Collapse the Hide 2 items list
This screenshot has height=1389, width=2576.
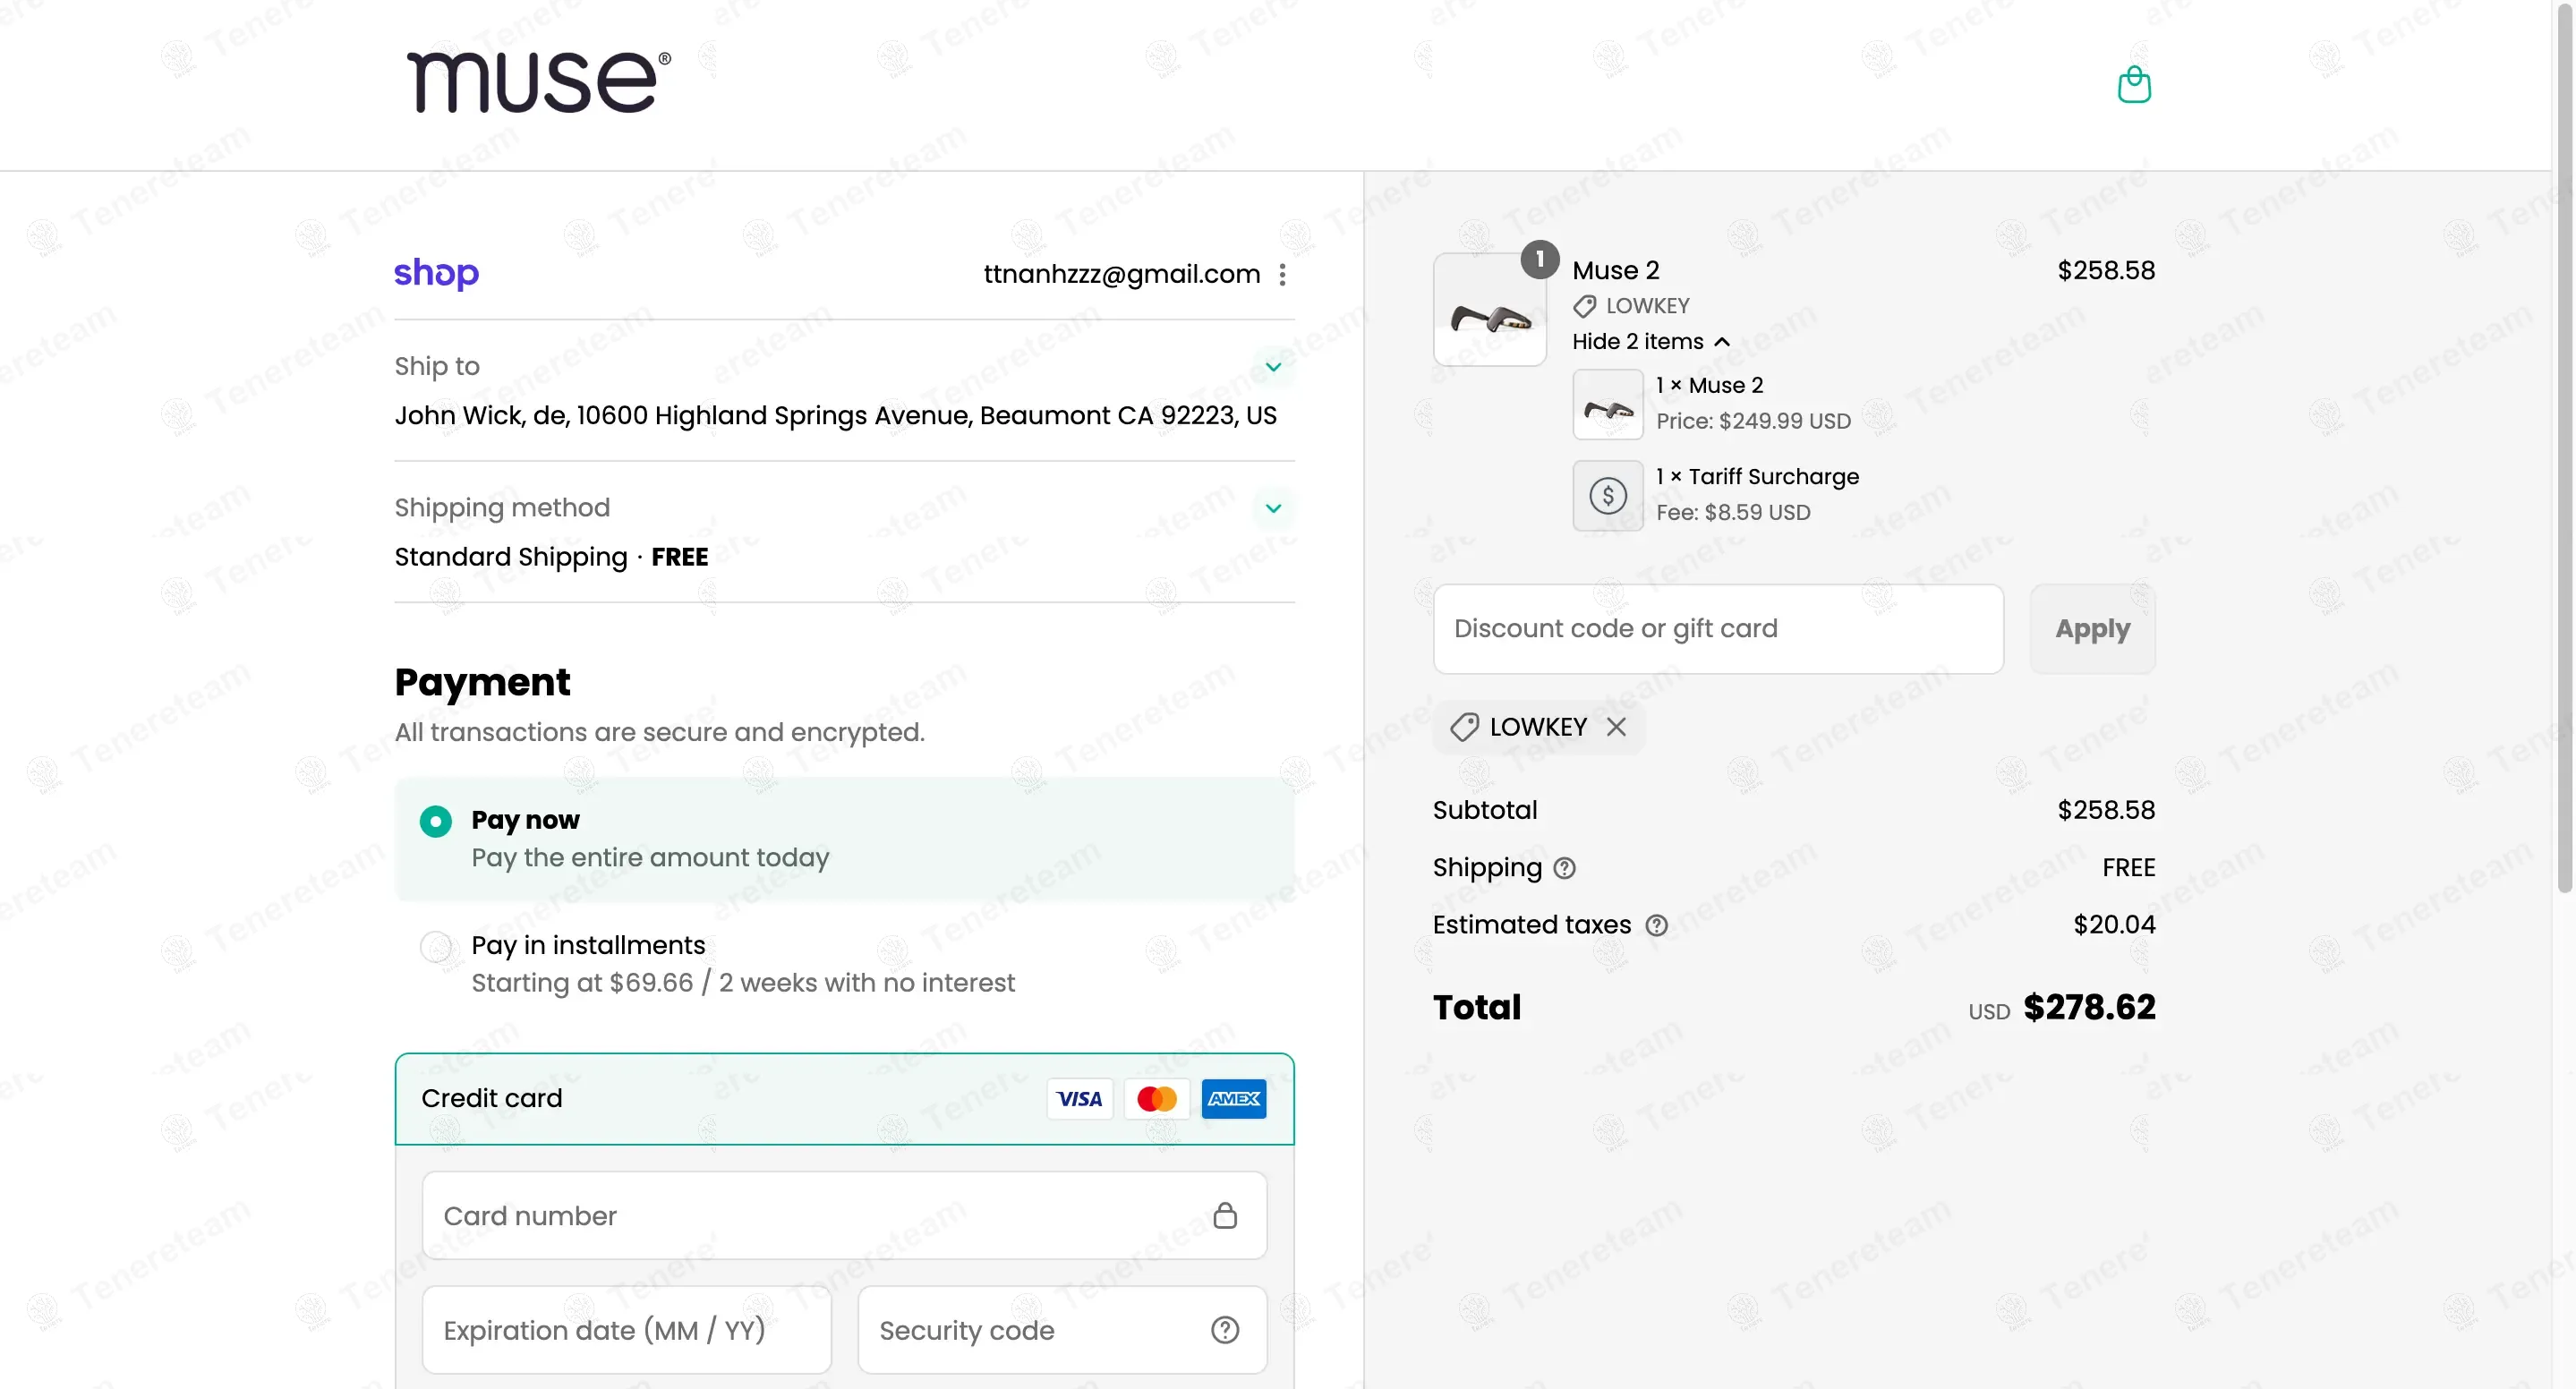pyautogui.click(x=1650, y=342)
